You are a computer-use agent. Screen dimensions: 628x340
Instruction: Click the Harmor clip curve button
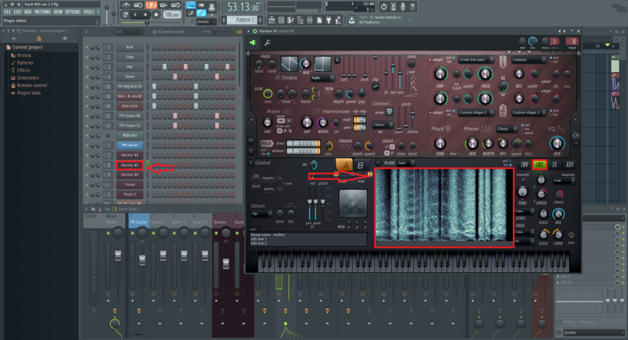375,86
